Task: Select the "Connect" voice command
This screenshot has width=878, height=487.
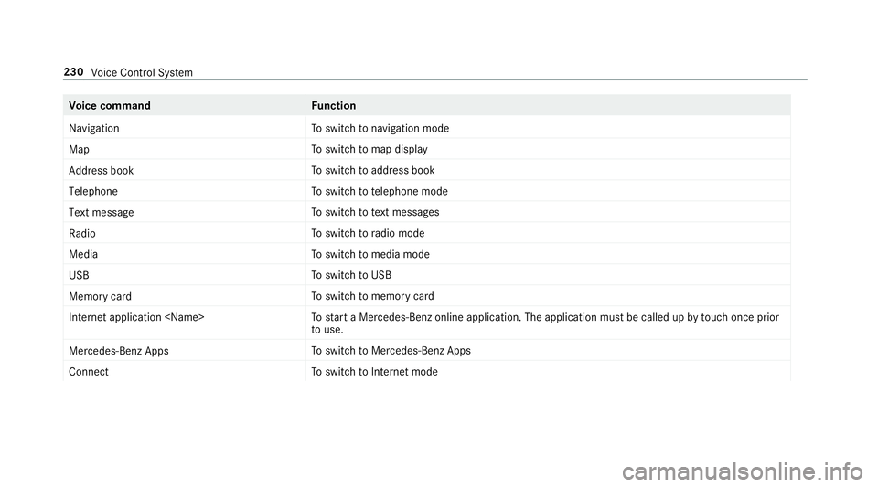Action: coord(89,372)
